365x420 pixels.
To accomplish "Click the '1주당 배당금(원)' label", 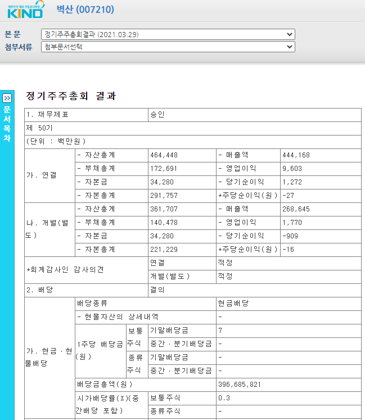I will point(101,351).
